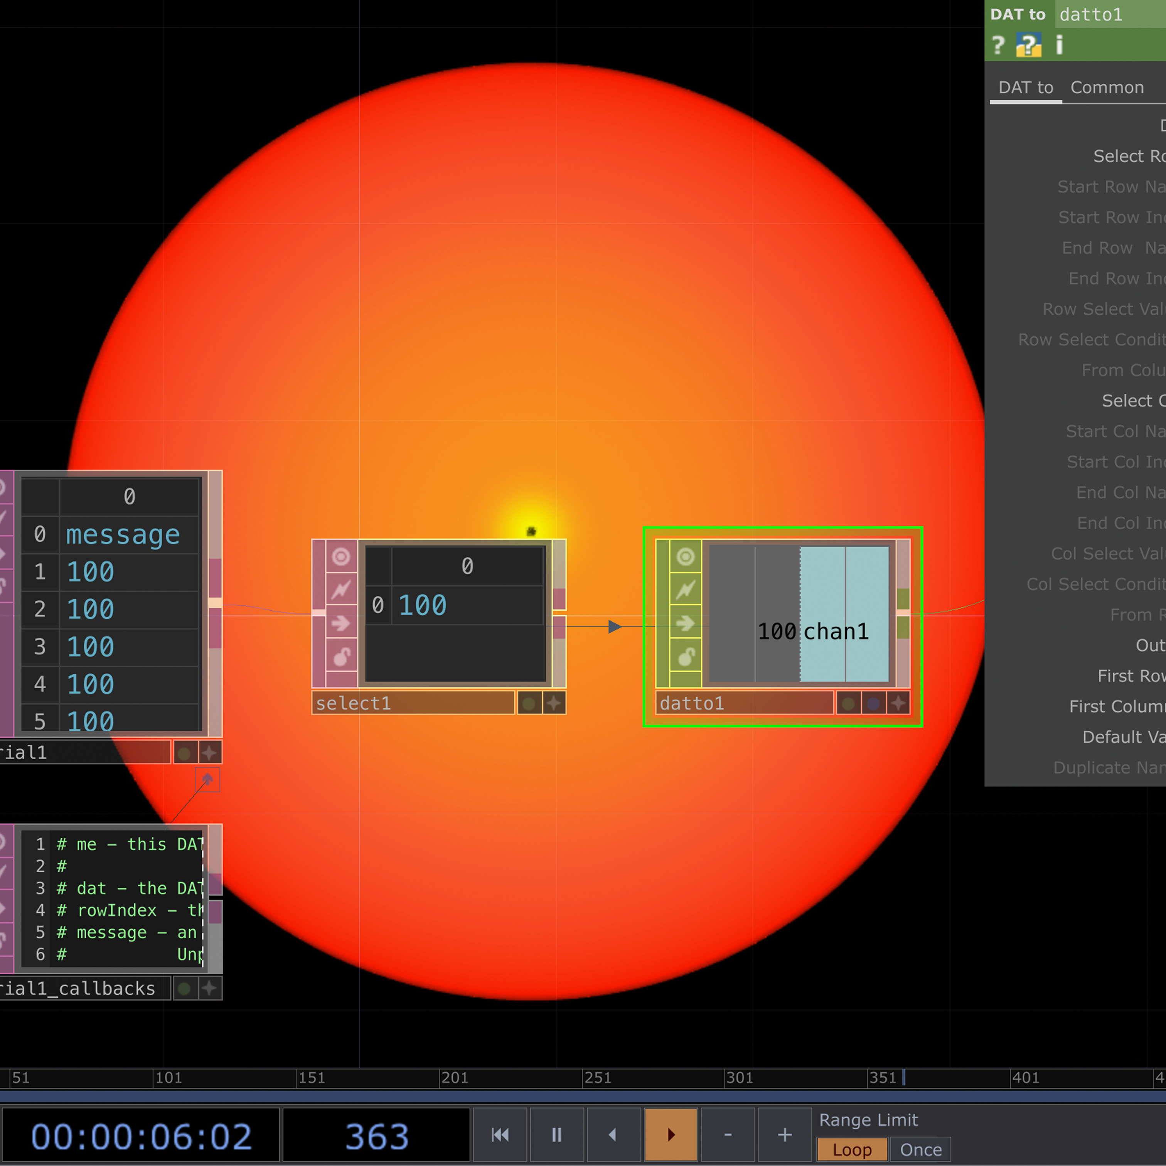Bypass the select1 node using the lightning icon
Screen dimensions: 1166x1166
(341, 590)
